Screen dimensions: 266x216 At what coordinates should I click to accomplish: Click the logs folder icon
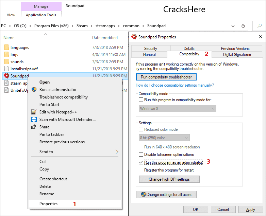click(6, 54)
